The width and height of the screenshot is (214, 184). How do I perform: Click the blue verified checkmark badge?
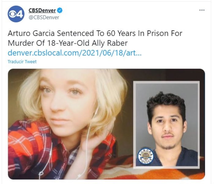point(60,10)
